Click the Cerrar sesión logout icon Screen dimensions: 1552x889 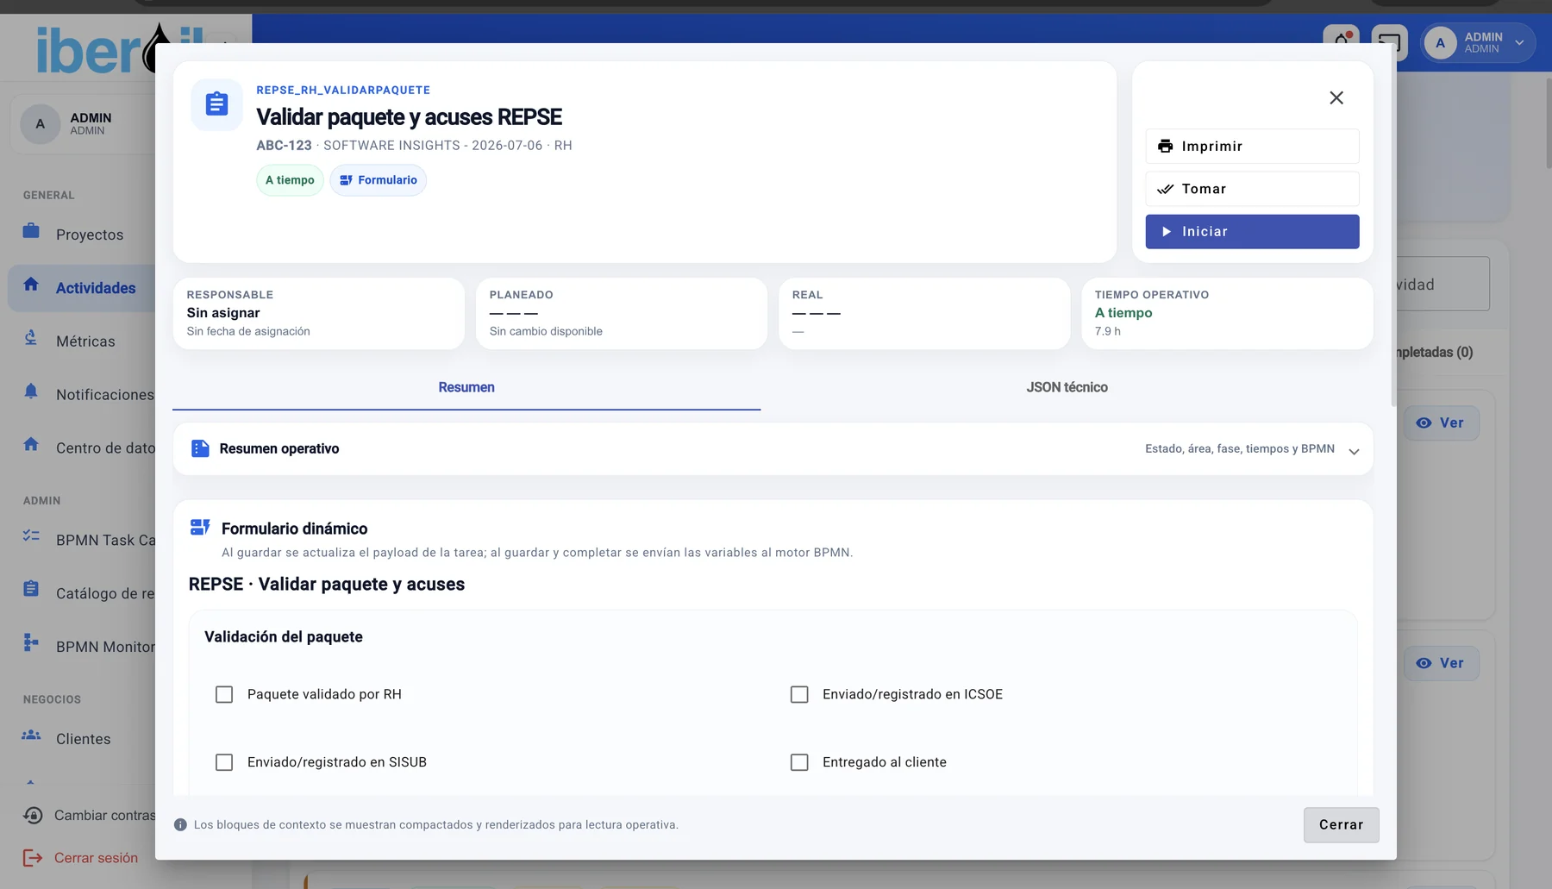pyautogui.click(x=33, y=858)
